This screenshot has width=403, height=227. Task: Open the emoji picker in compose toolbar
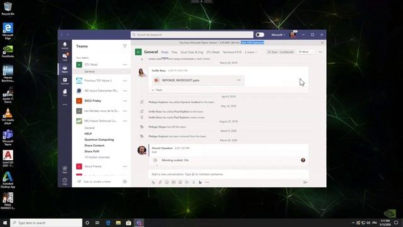tap(167, 182)
